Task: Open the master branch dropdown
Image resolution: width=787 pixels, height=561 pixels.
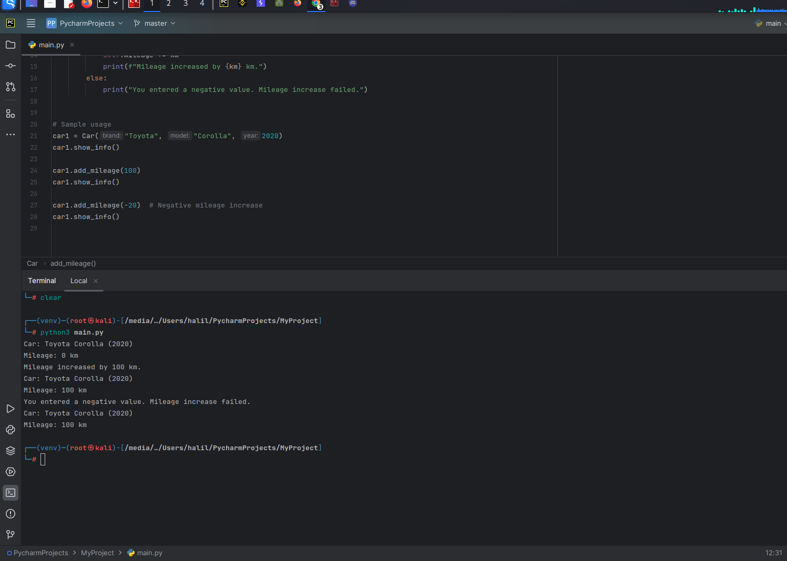Action: (x=154, y=23)
